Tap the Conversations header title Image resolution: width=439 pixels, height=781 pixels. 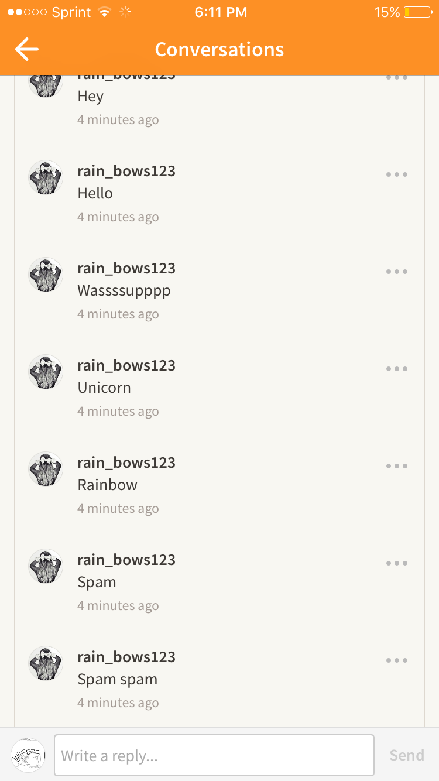point(220,49)
